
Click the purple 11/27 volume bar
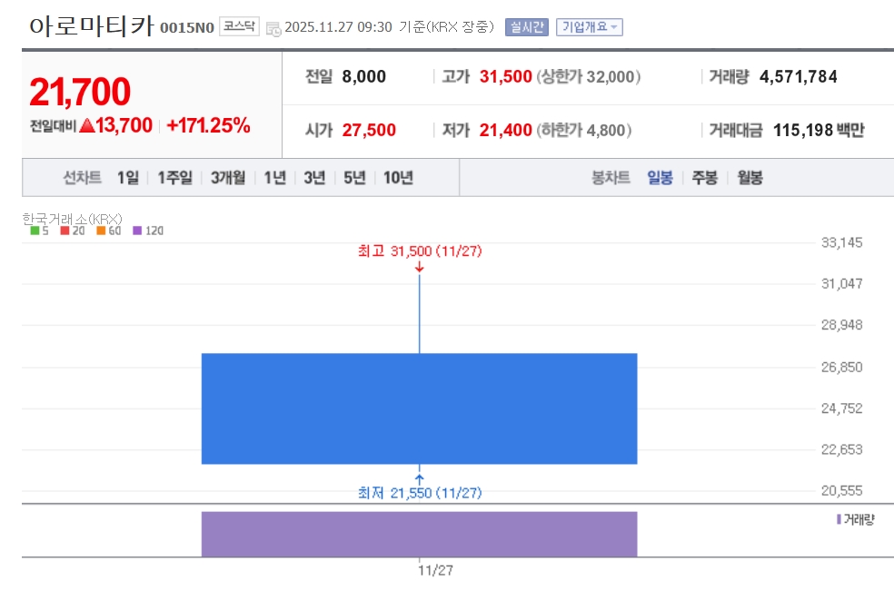pos(419,534)
